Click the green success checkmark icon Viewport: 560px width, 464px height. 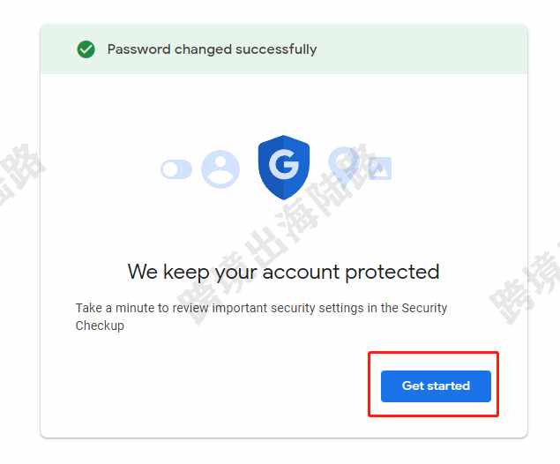[86, 49]
